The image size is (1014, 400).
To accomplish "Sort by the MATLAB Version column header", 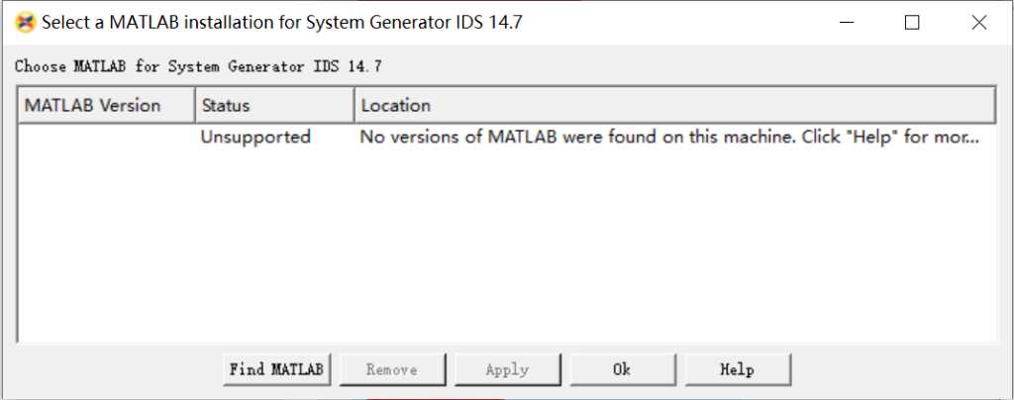I will [93, 105].
